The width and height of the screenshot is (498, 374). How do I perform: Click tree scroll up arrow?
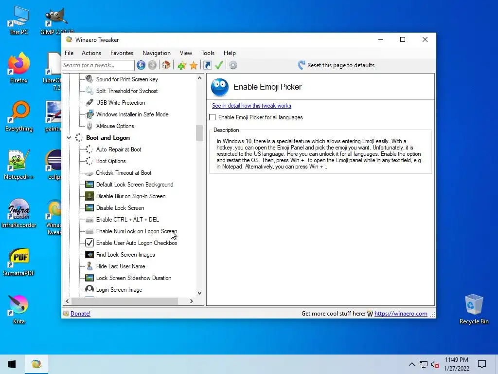[x=199, y=78]
